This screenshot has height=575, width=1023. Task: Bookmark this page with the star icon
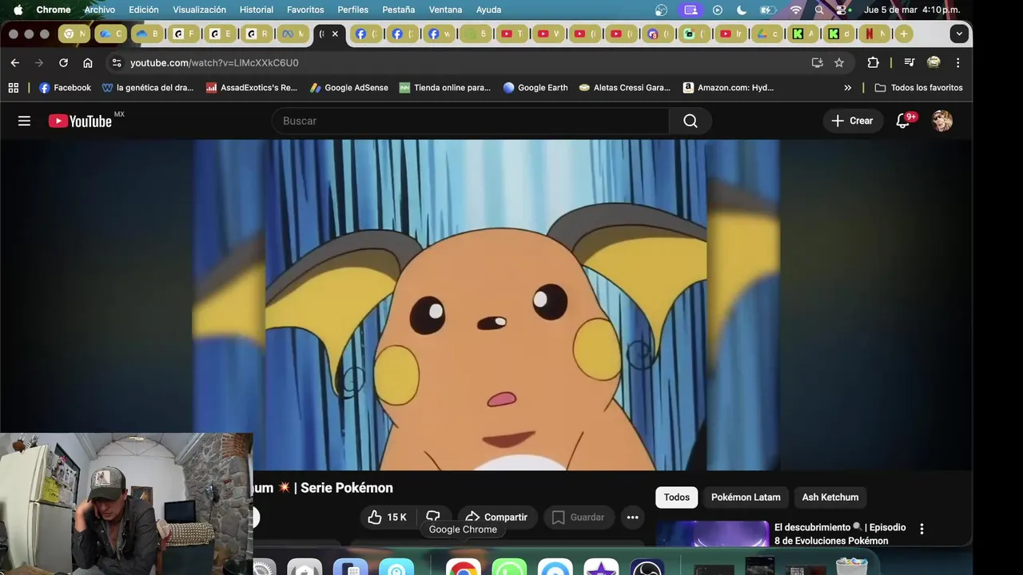pos(839,62)
